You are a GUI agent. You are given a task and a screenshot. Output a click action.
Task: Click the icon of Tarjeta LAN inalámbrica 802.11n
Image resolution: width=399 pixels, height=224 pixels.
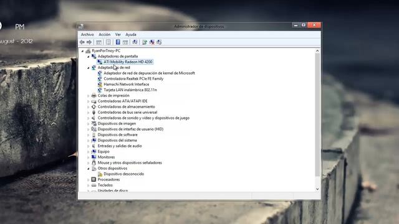tap(100, 90)
